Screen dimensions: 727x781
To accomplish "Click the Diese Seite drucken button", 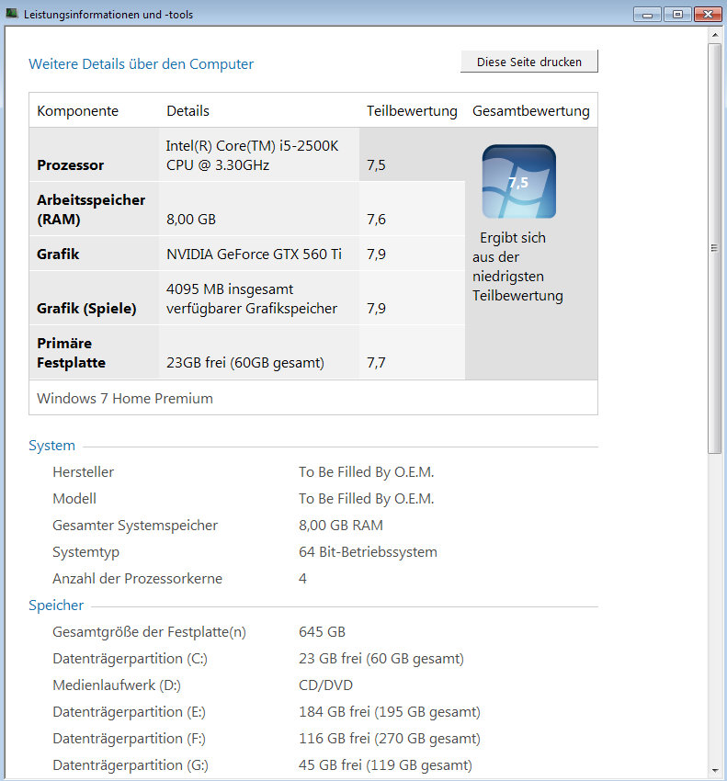I will click(528, 62).
